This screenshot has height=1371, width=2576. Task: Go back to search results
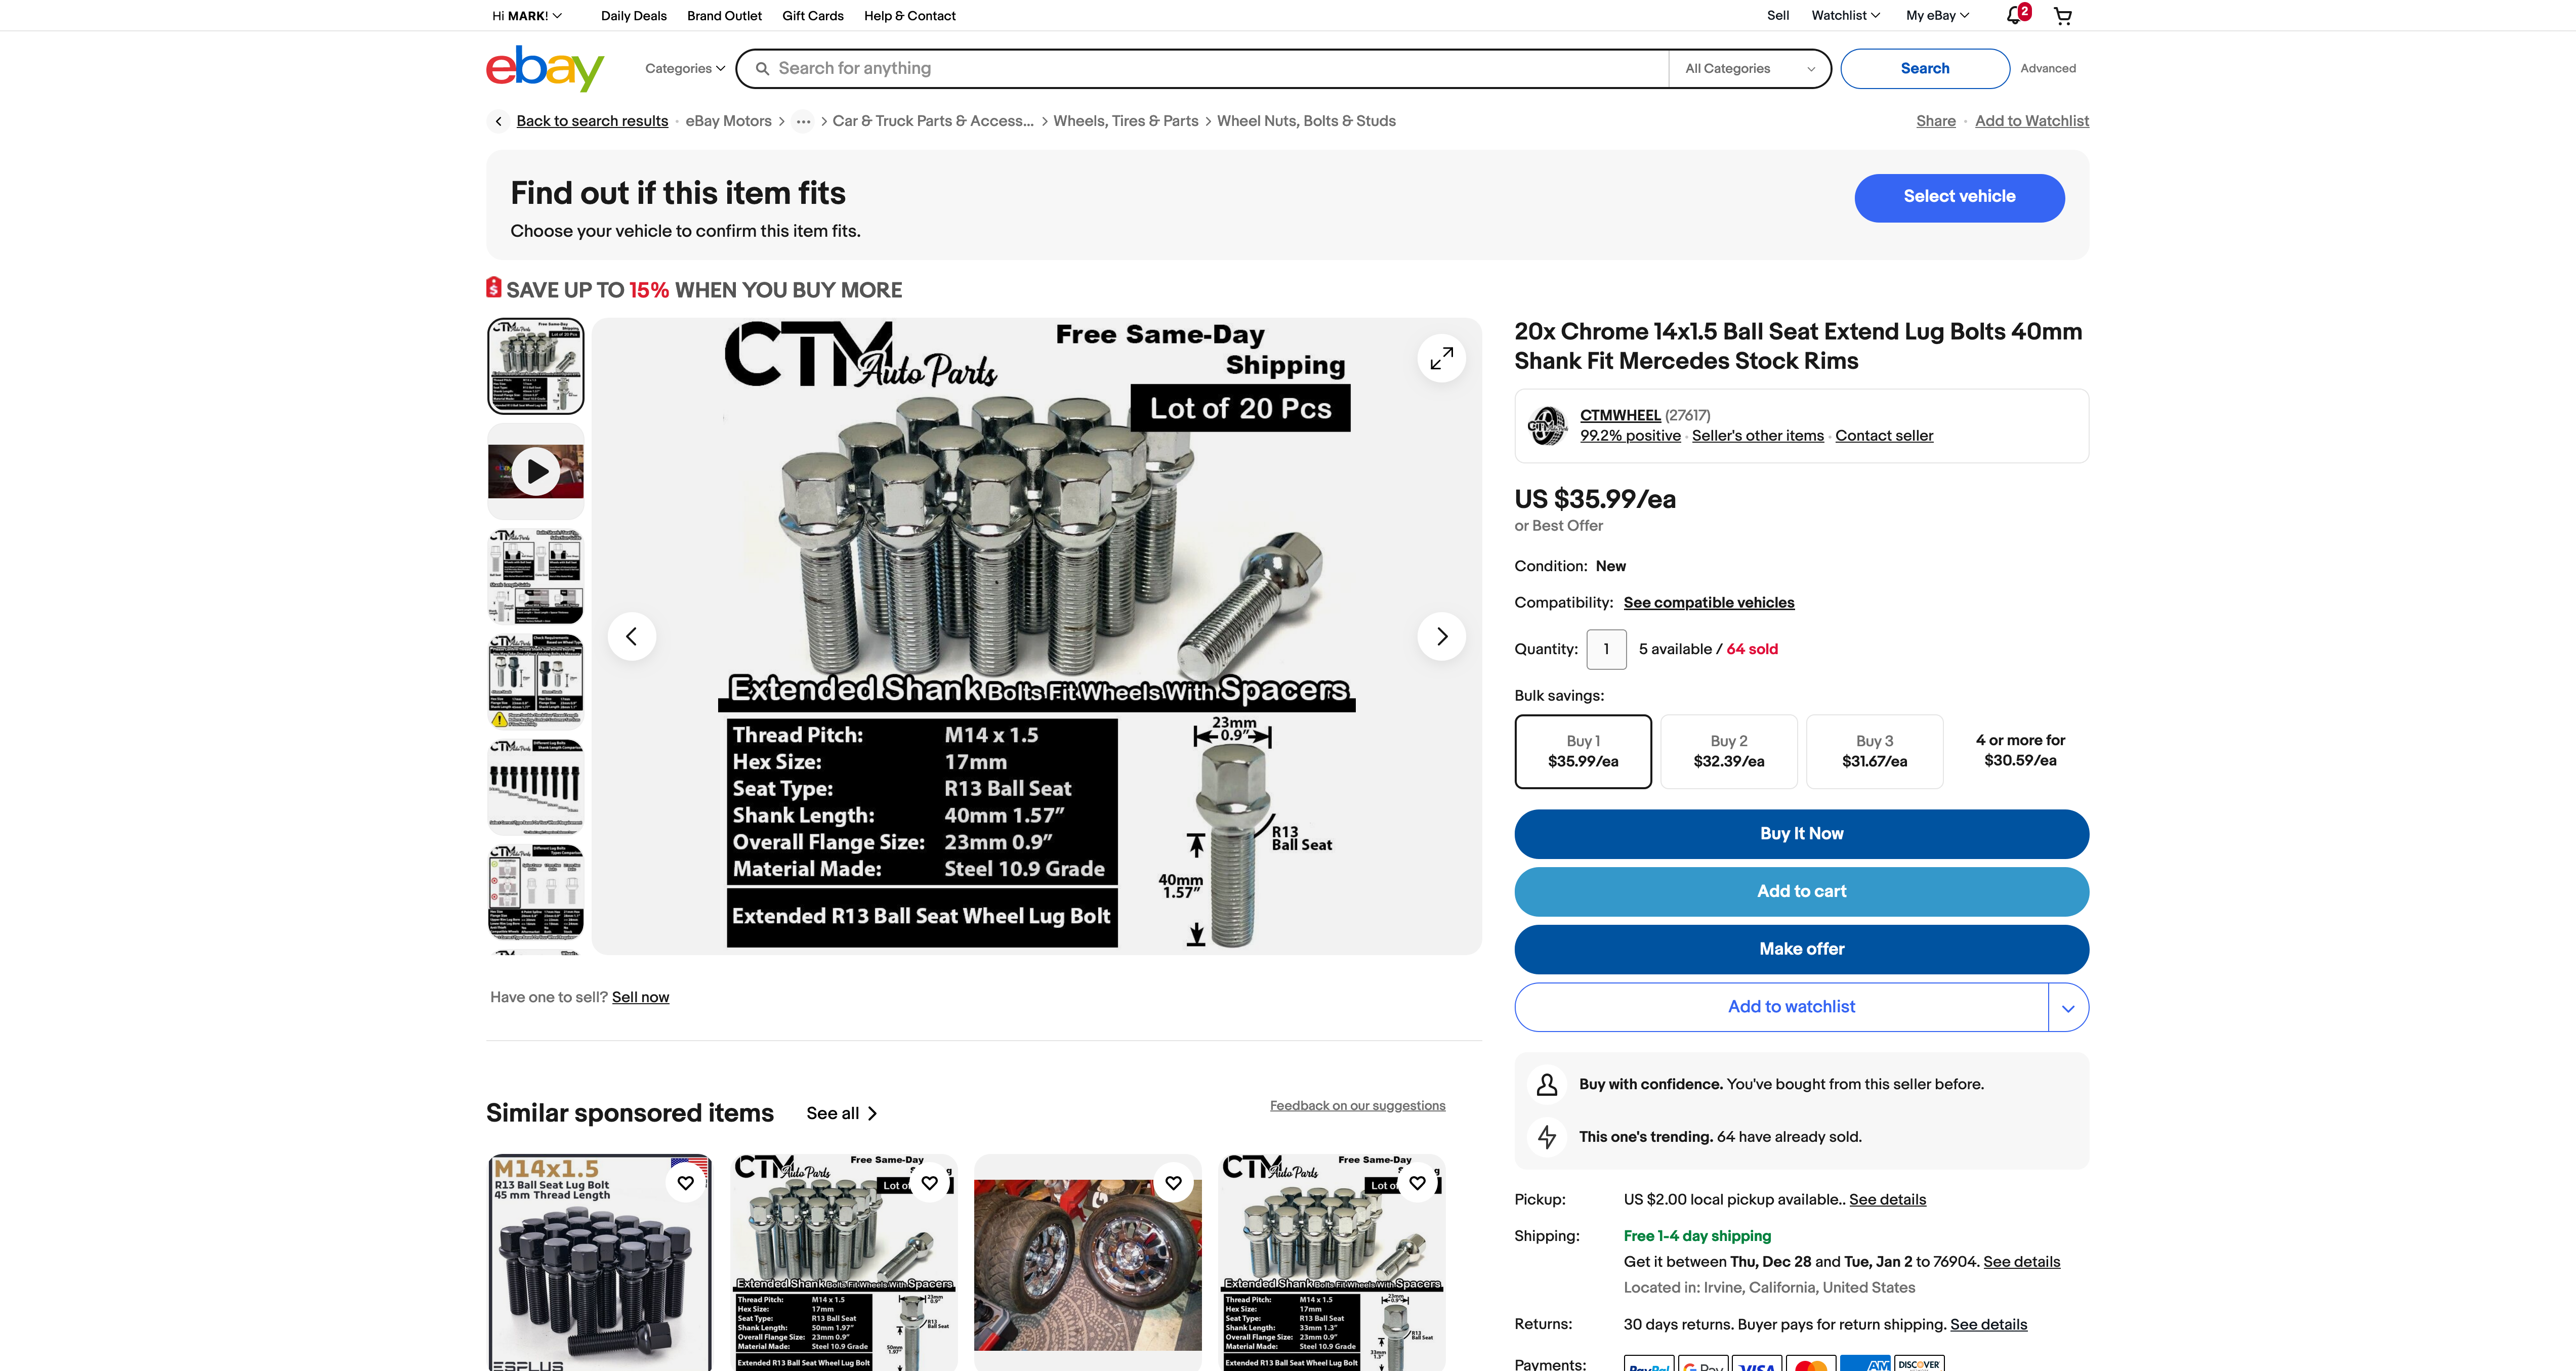592,121
